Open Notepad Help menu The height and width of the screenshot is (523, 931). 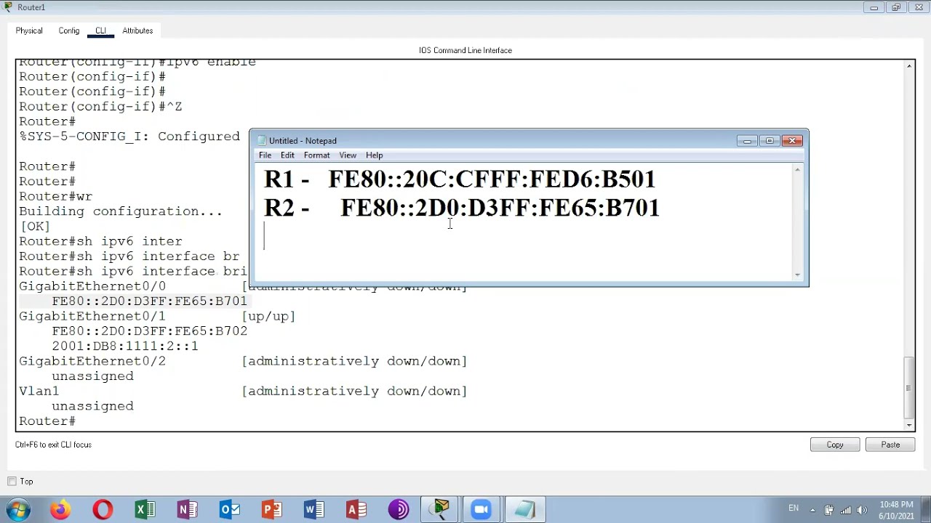(x=374, y=155)
